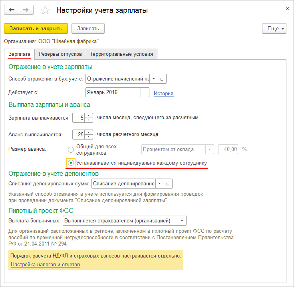The height and width of the screenshot is (287, 294).
Task: Close the salary settings window
Action: point(286,8)
